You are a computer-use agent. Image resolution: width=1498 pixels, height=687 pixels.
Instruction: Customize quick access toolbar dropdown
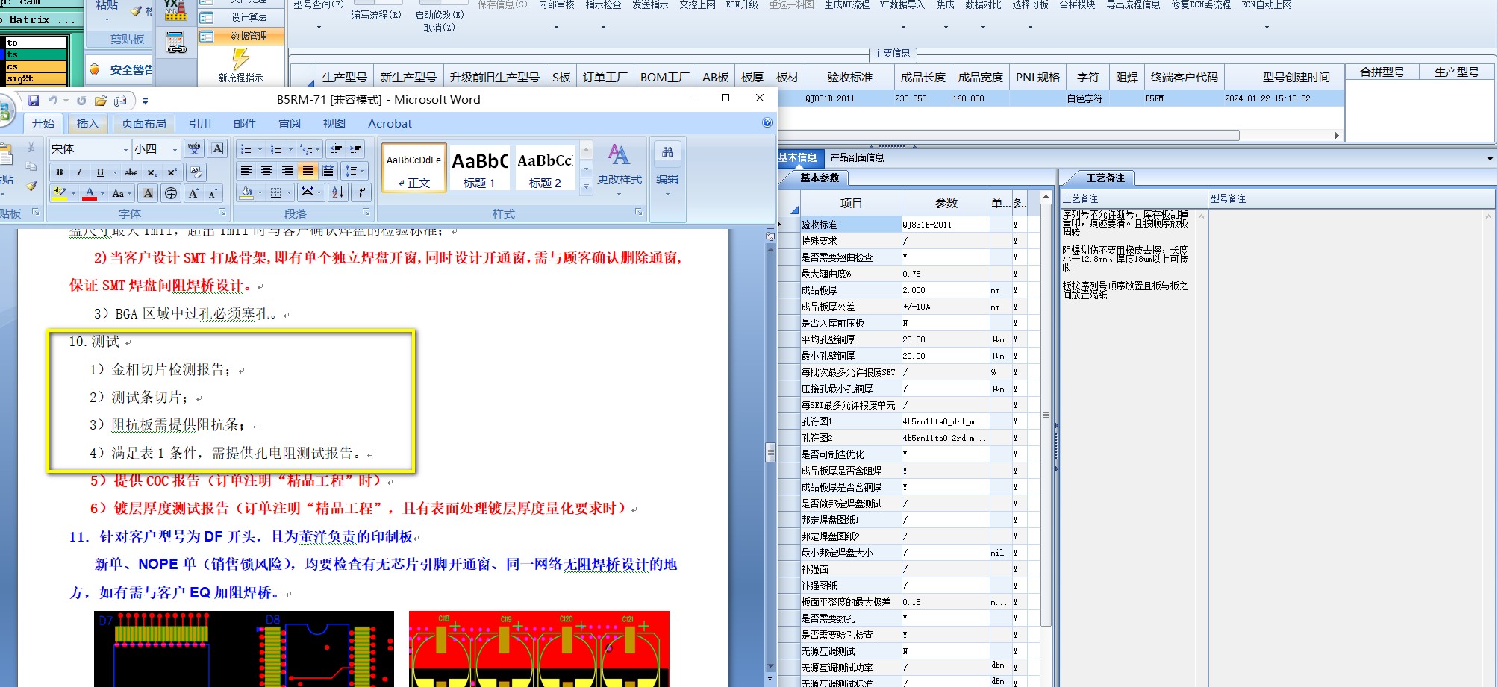[146, 101]
